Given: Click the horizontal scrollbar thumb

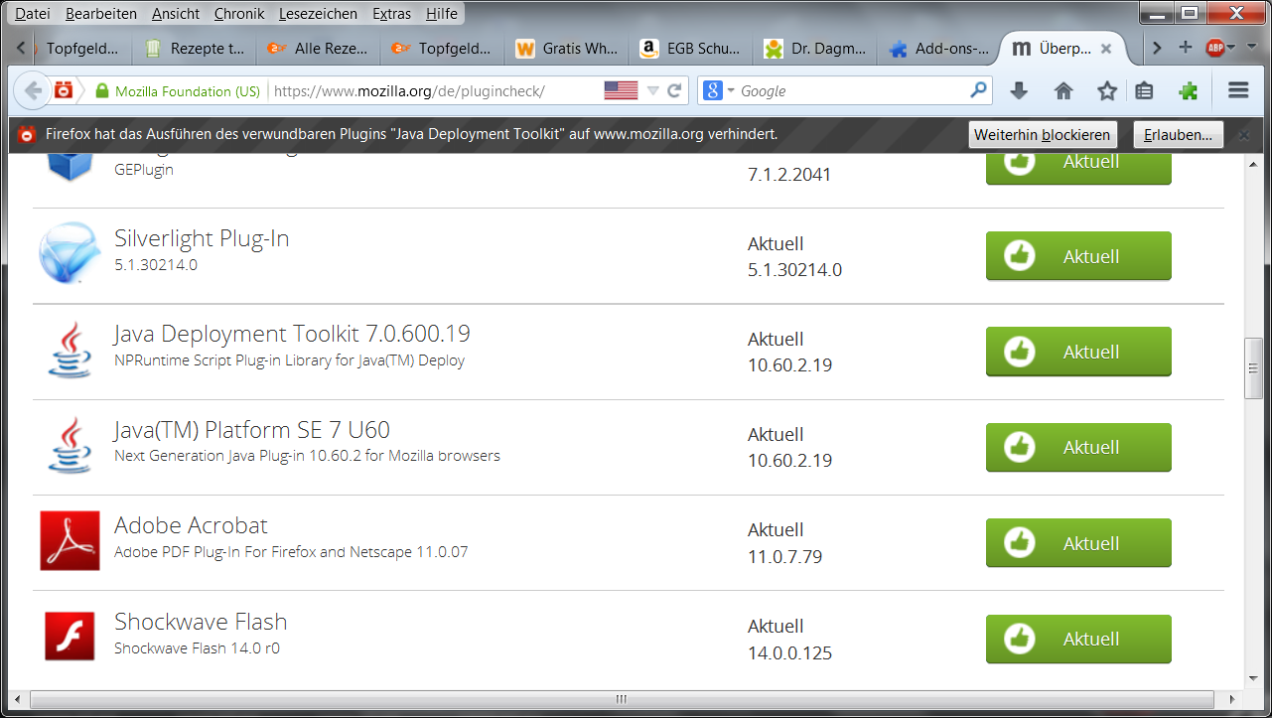Looking at the screenshot, I should (x=623, y=699).
